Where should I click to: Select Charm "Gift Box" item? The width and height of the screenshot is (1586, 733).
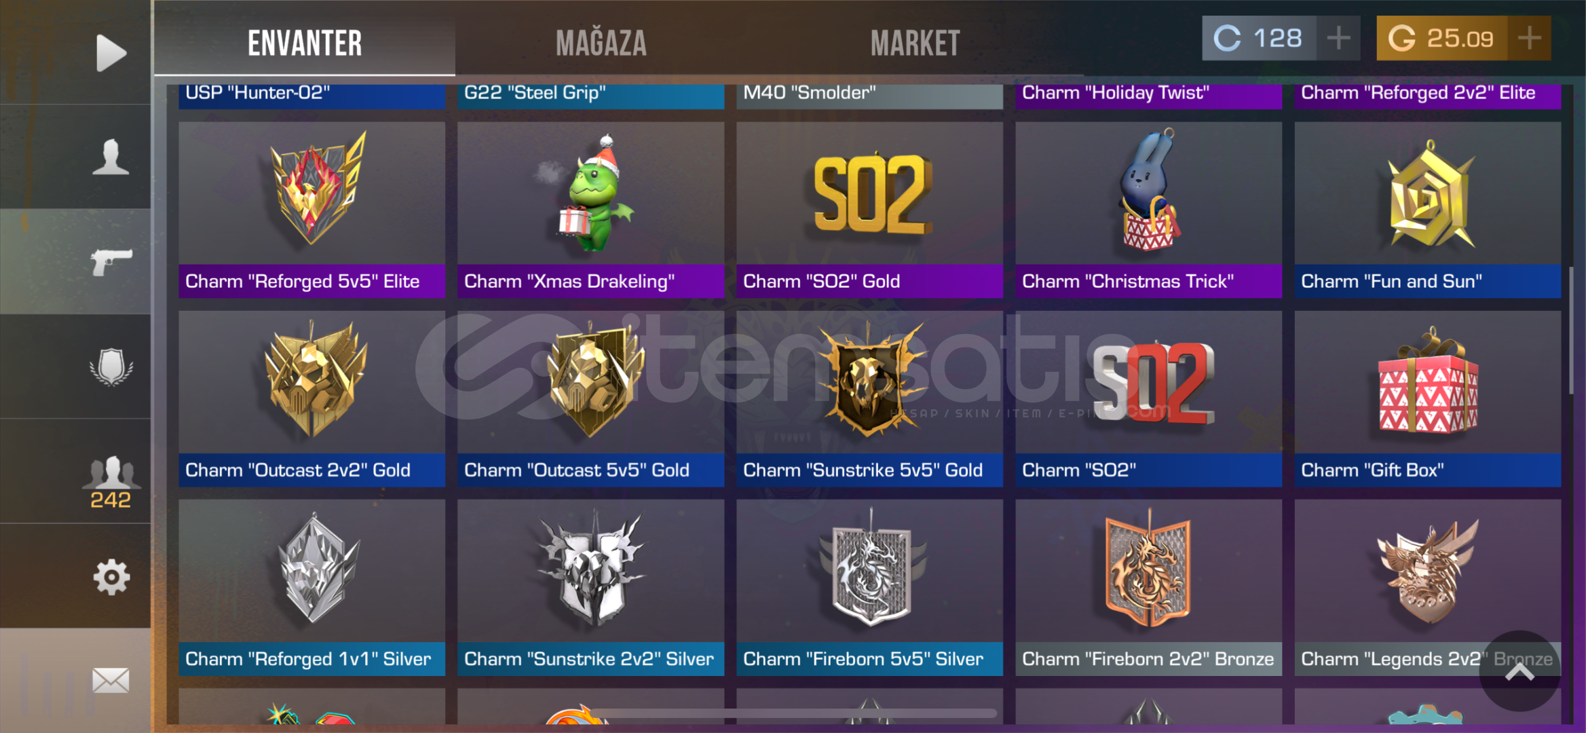1428,398
